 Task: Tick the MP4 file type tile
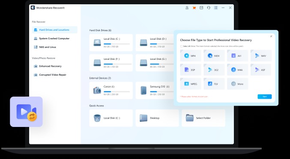pyautogui.click(x=191, y=56)
